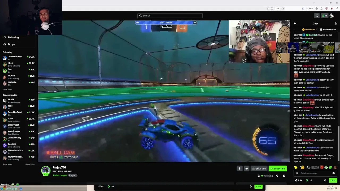
Task: Collapse the chat panel with the arrow icon
Action: (x=295, y=24)
